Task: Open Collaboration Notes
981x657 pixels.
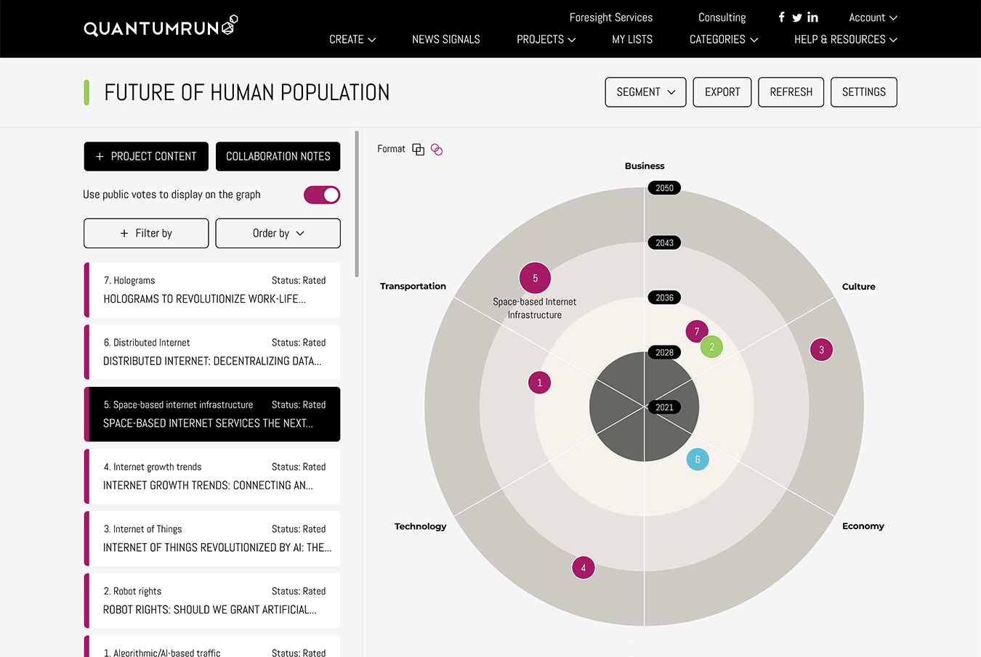Action: [278, 156]
